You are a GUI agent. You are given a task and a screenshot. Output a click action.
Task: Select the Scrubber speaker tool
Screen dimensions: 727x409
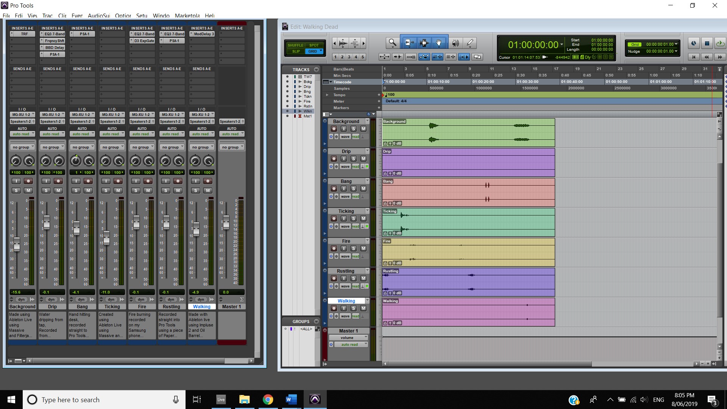(456, 43)
